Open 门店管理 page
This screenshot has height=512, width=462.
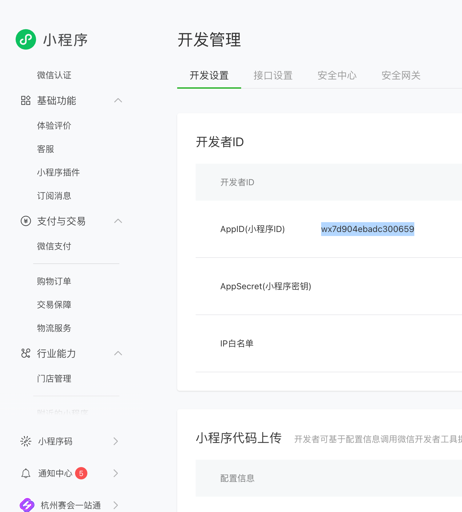(54, 378)
